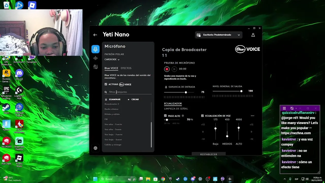Image resolution: width=325 pixels, height=183 pixels.
Task: Click the Alto equalizer band slider handle
Action: point(239,128)
